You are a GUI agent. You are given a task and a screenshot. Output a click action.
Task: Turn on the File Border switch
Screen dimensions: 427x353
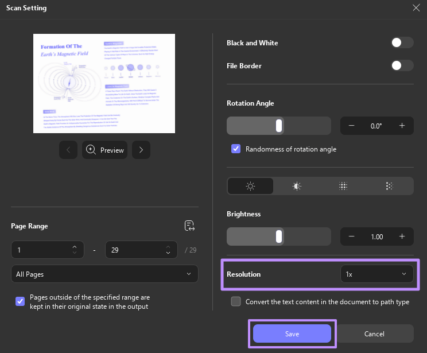click(x=402, y=66)
